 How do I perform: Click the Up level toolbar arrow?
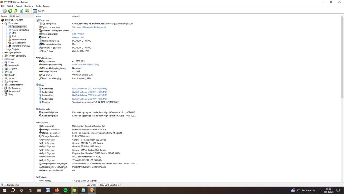tap(16, 11)
